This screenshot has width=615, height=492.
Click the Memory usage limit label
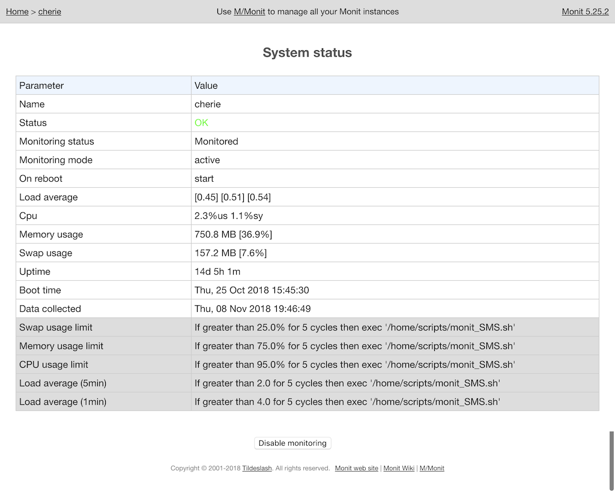click(61, 346)
